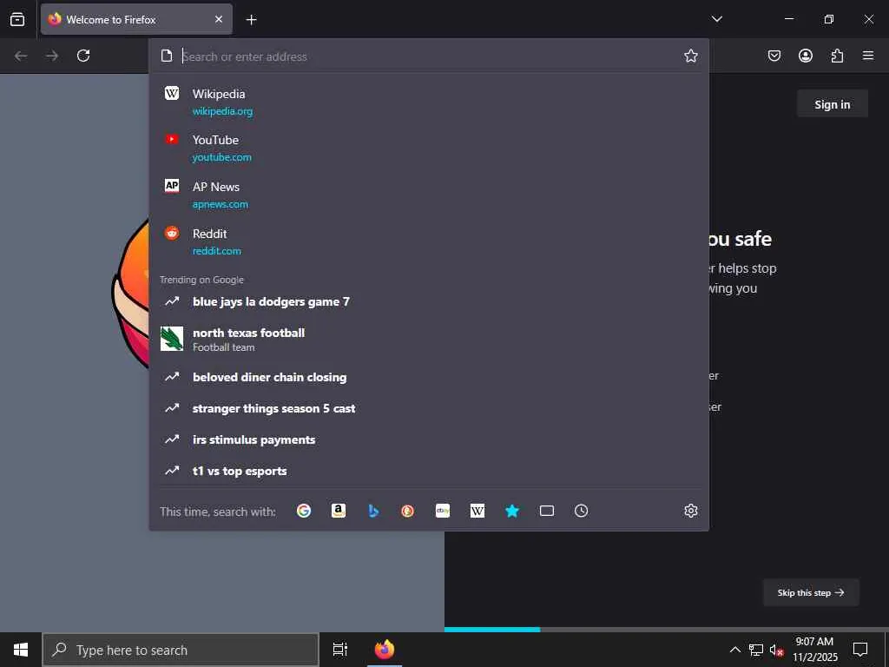The image size is (889, 667).
Task: Open the Firefox account icon
Action: coord(805,56)
